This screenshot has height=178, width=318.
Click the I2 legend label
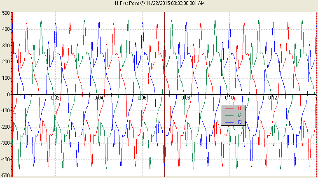[x=239, y=116]
